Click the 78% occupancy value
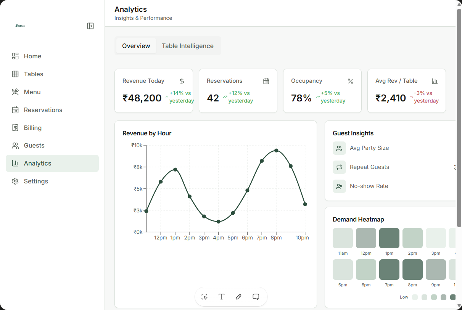The image size is (462, 310). [301, 98]
